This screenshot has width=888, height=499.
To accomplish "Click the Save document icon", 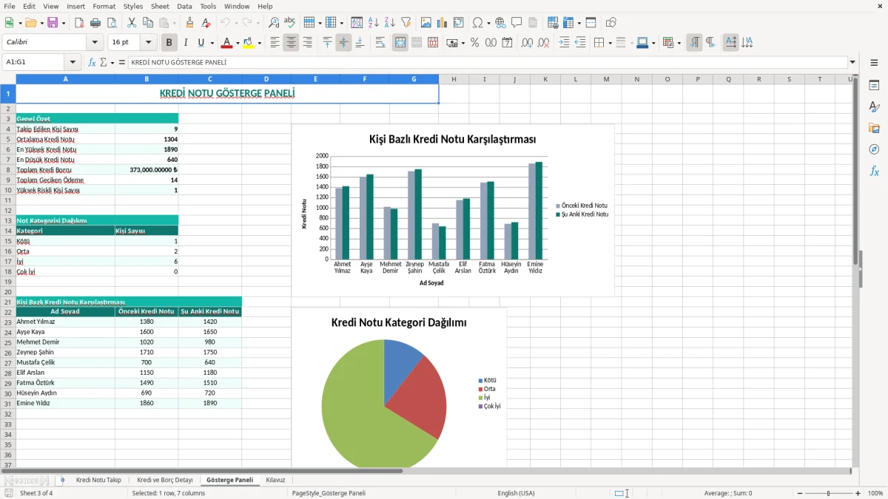I will (53, 23).
